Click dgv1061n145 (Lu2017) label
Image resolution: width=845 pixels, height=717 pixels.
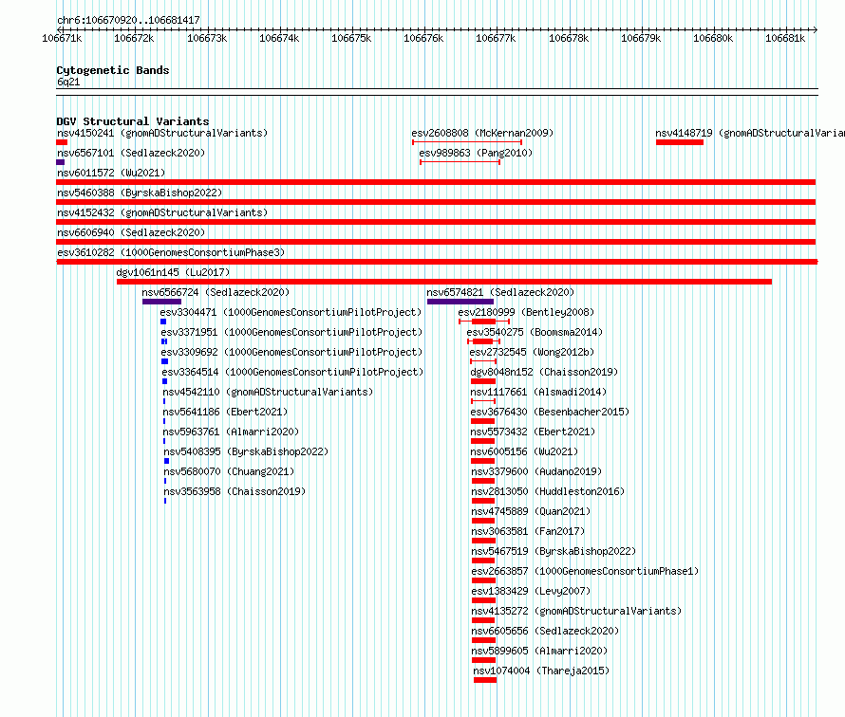click(x=173, y=272)
